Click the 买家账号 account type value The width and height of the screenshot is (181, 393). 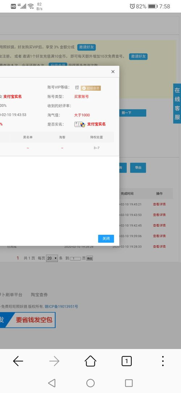coord(81,97)
